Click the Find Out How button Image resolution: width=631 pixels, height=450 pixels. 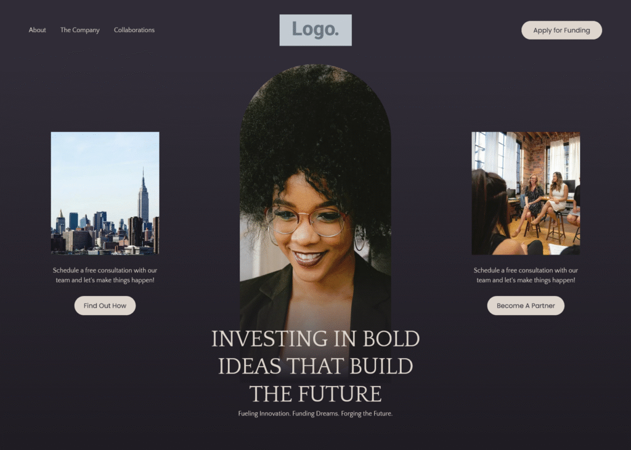pos(105,306)
